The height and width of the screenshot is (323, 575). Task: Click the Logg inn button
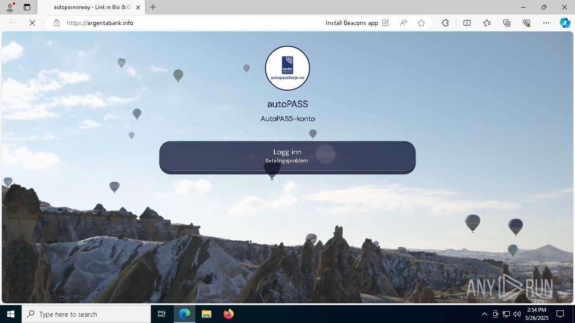(287, 157)
